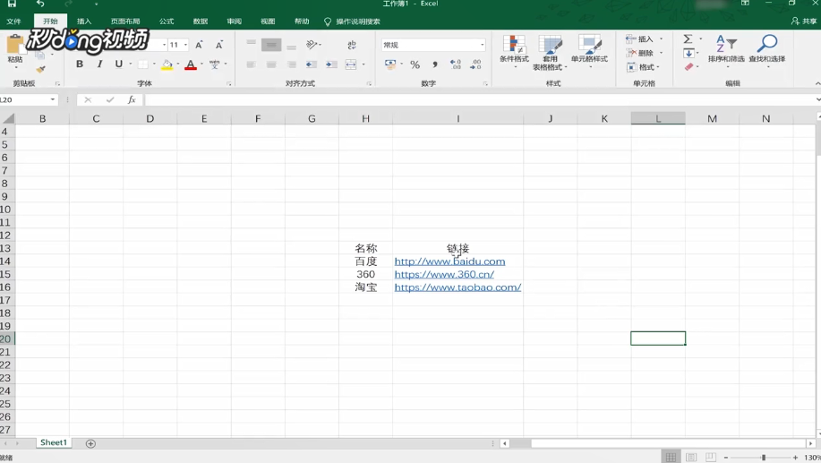Open the https://www.360.cn/ link
This screenshot has height=463, width=821.
tap(444, 274)
